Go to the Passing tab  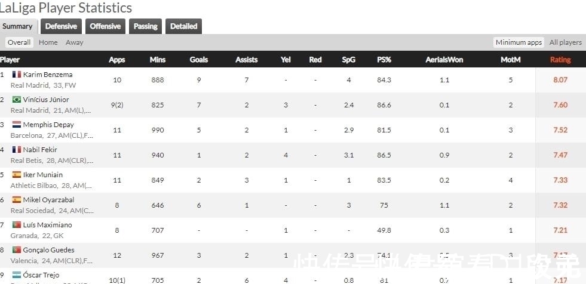click(145, 26)
